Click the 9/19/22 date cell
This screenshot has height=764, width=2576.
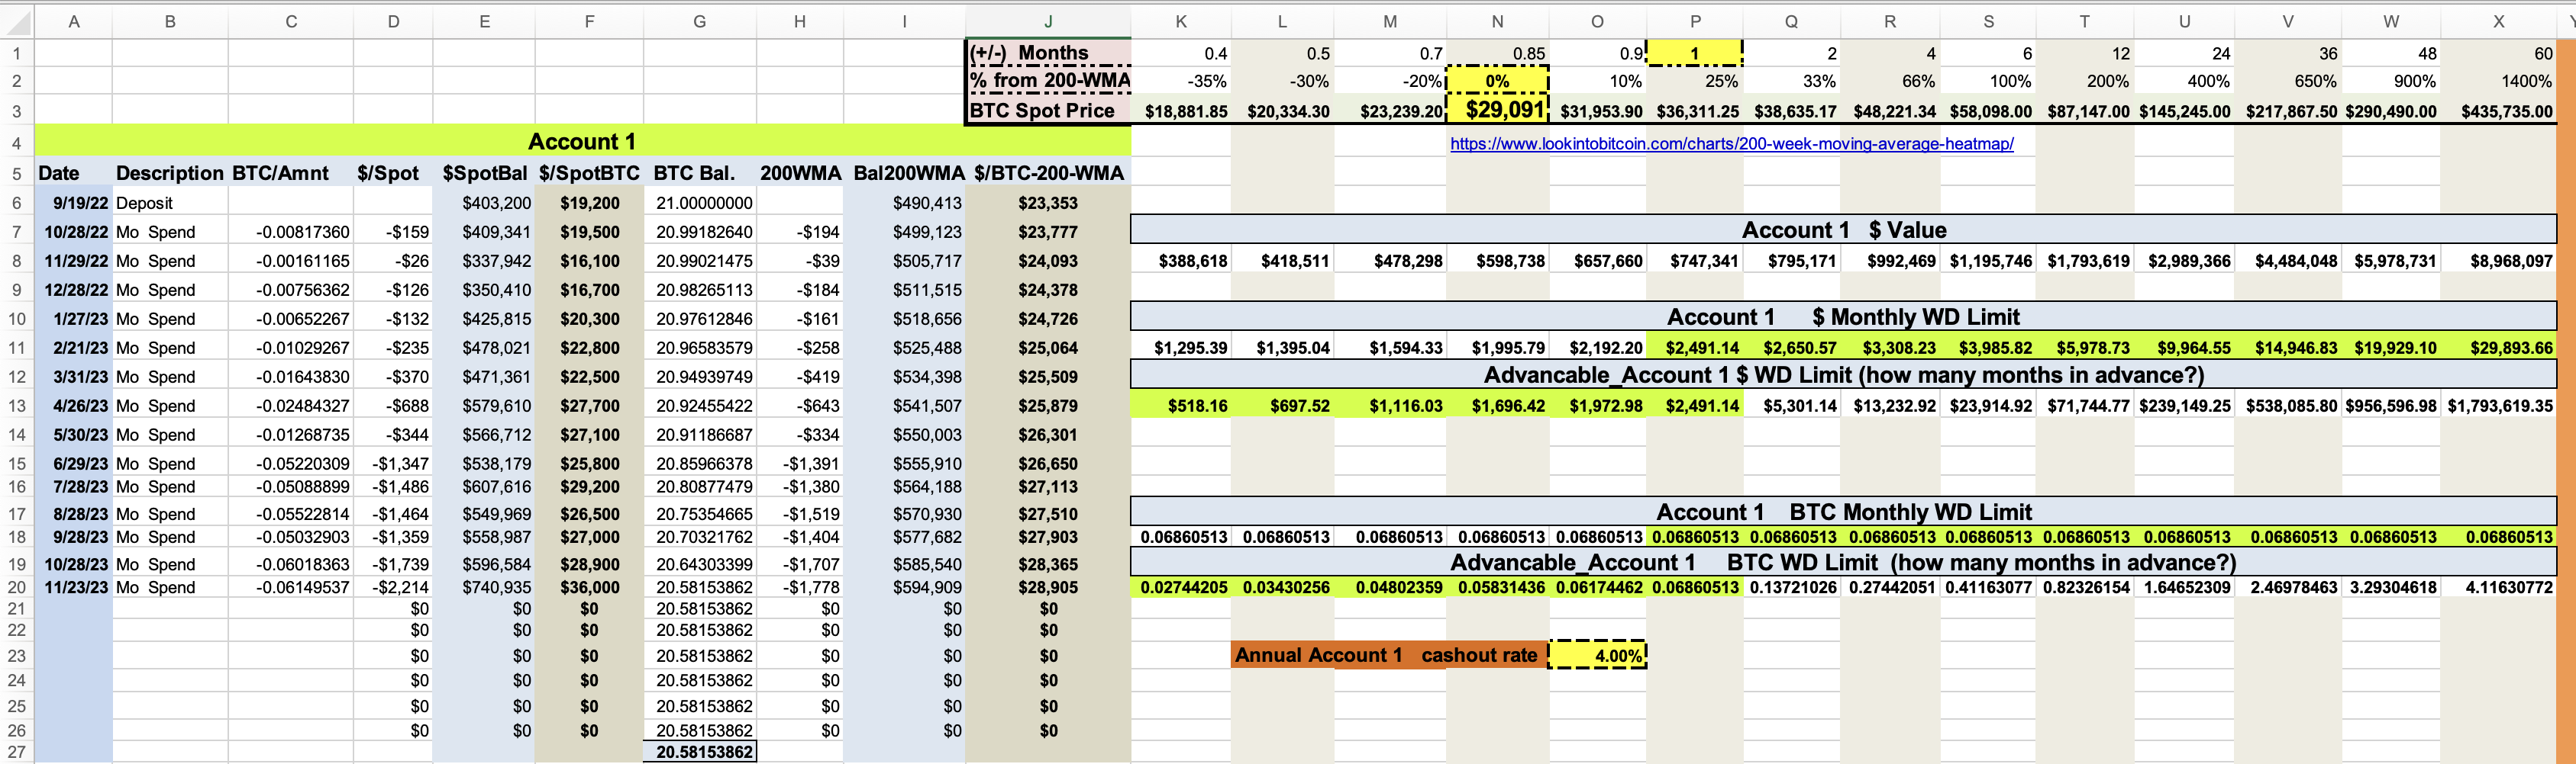(x=74, y=203)
